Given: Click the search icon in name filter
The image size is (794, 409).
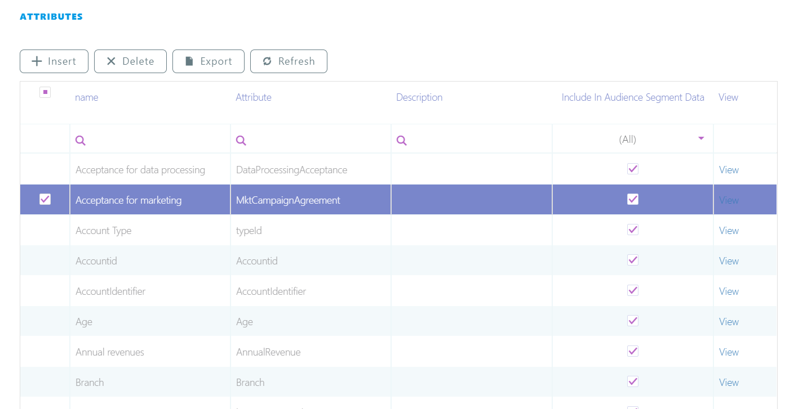Looking at the screenshot, I should point(81,140).
